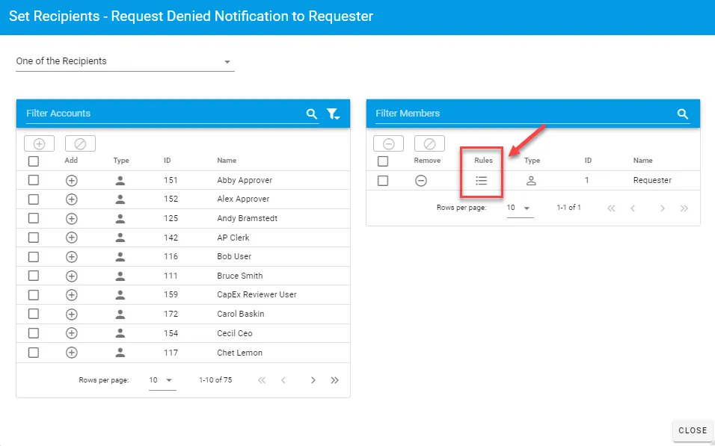This screenshot has width=715, height=446.
Task: Click the search icon in Filter Members
Action: pyautogui.click(x=682, y=114)
